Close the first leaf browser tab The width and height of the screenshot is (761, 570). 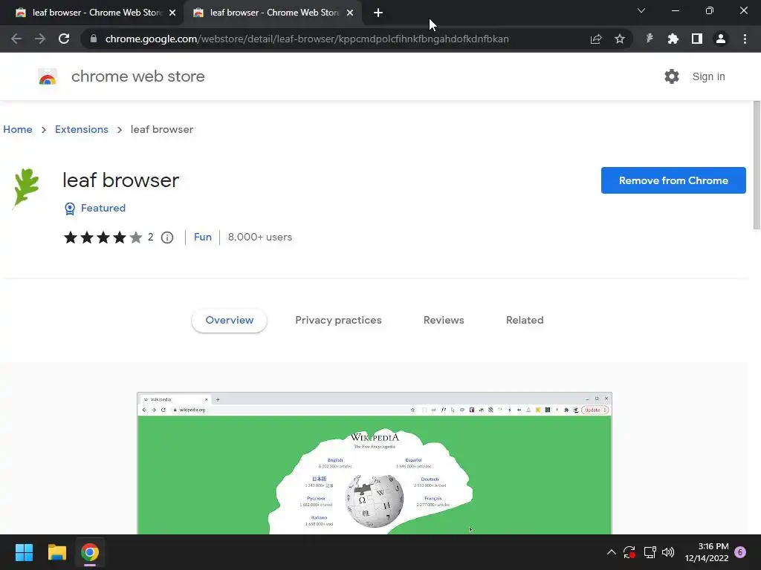click(172, 13)
